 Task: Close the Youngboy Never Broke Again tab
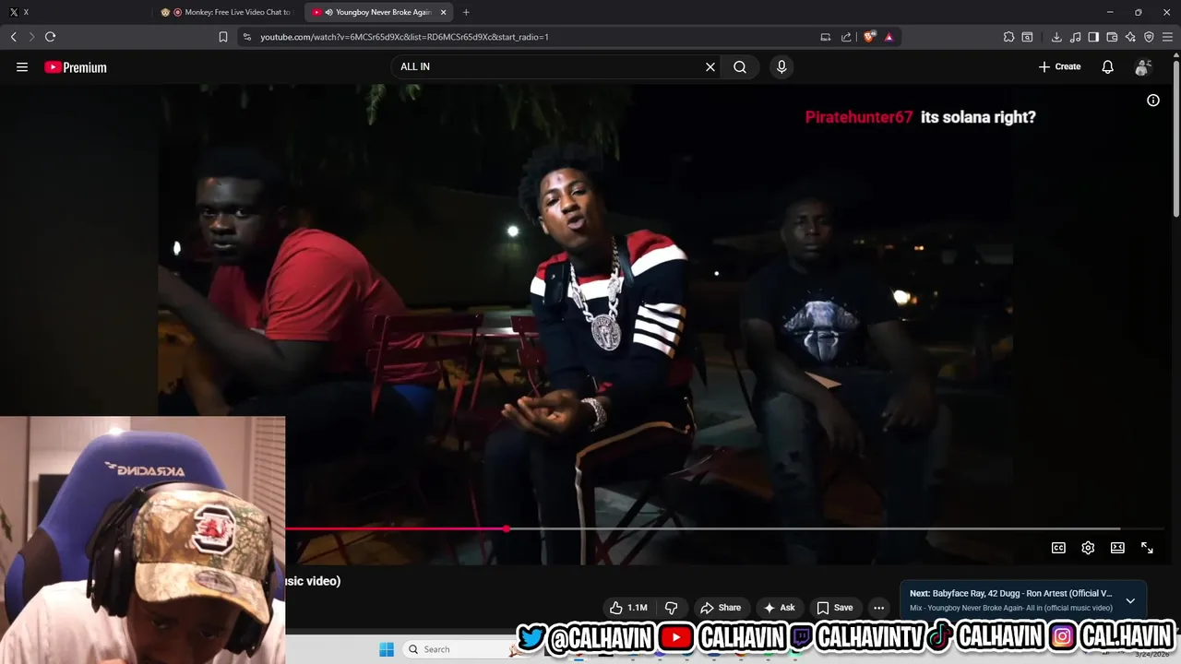click(444, 12)
